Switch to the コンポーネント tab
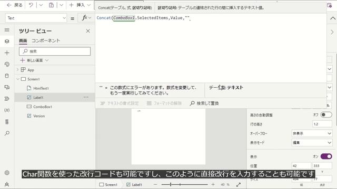This screenshot has height=189, width=337. point(46,41)
